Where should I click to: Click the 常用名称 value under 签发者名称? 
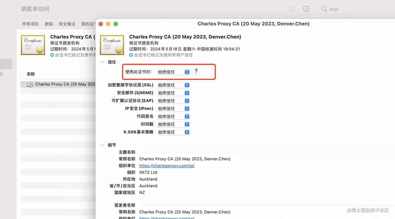click(x=185, y=212)
